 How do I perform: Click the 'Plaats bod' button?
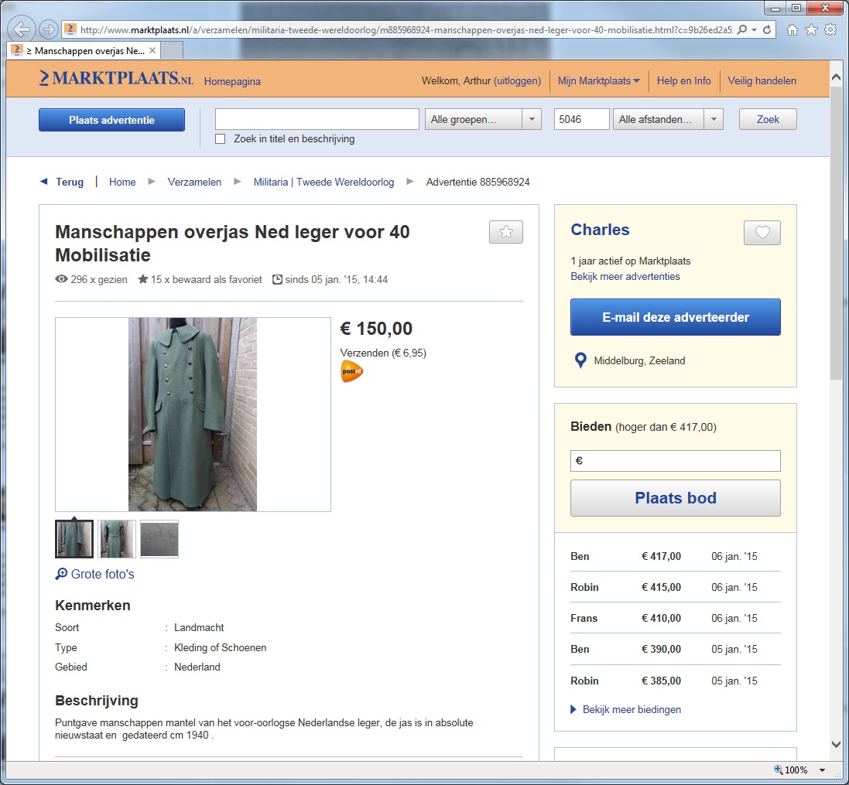675,498
